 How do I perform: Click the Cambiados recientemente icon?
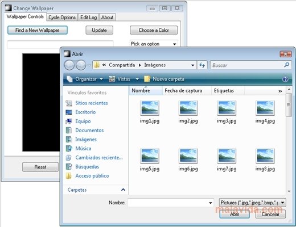click(x=69, y=158)
